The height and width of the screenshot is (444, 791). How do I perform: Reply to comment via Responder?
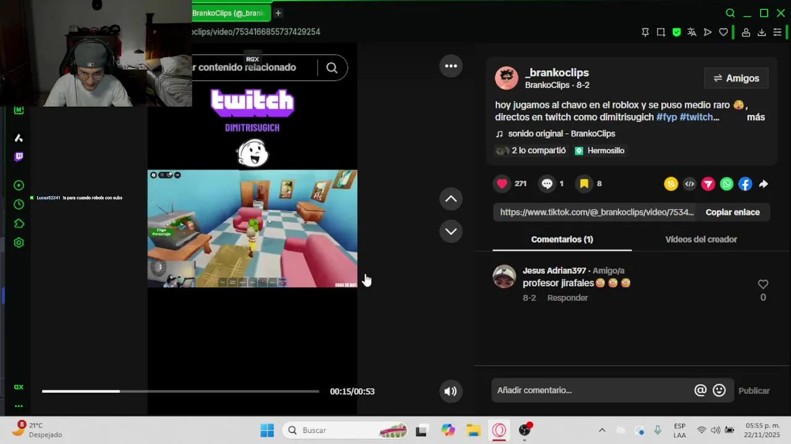[x=567, y=298]
